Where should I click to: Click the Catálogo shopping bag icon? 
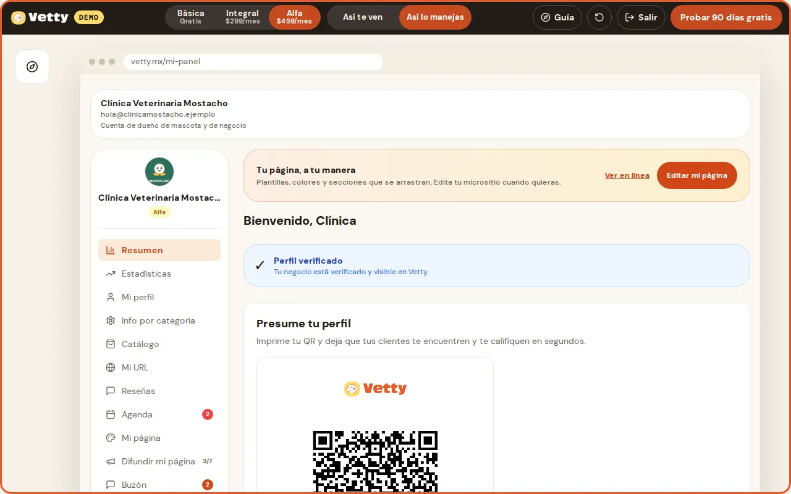111,344
